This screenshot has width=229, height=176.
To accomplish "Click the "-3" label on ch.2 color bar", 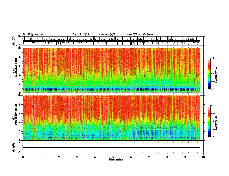I will coord(213,106).
